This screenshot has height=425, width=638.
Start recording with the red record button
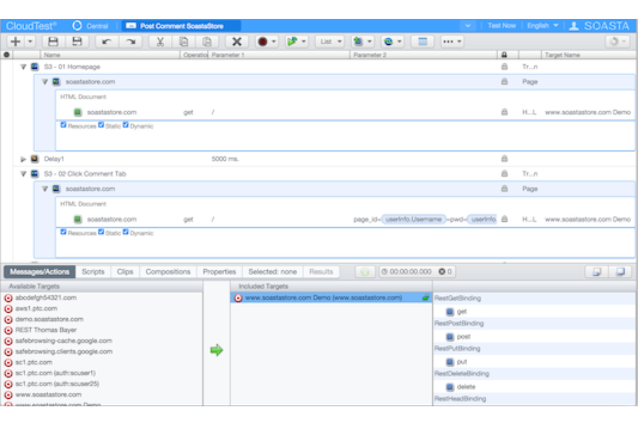pos(263,42)
